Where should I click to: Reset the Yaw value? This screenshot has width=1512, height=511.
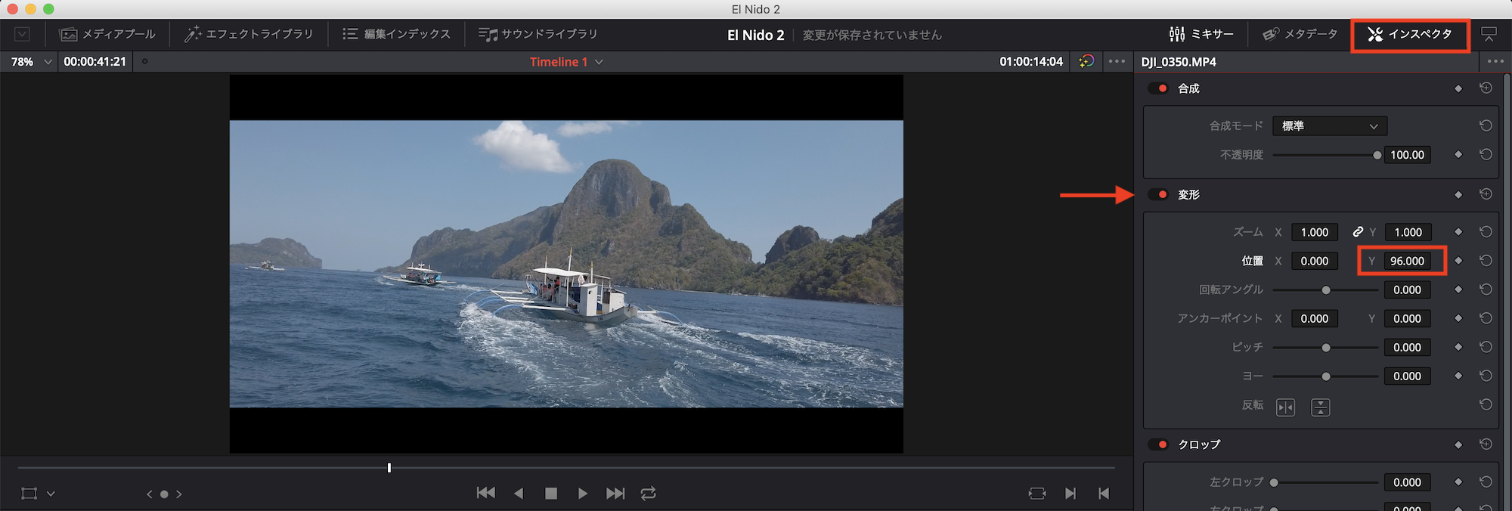(x=1486, y=375)
